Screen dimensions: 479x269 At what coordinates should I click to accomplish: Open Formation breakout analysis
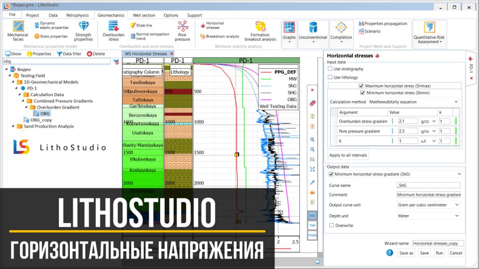pyautogui.click(x=260, y=31)
